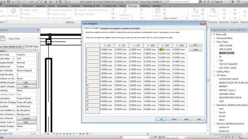248x139 pixels.
Task: Click the Properties help link
Action: tap(7, 134)
